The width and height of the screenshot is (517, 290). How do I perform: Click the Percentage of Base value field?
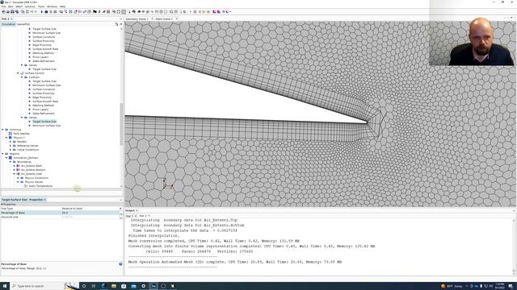coord(90,213)
